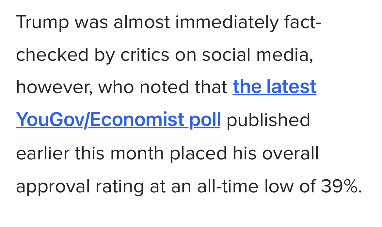
Task: Click the word 'Trump' in paragraph
Action: 42,22
